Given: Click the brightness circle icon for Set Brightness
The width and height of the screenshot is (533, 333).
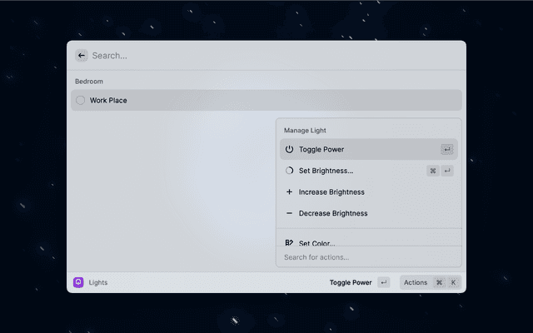Looking at the screenshot, I should [289, 171].
